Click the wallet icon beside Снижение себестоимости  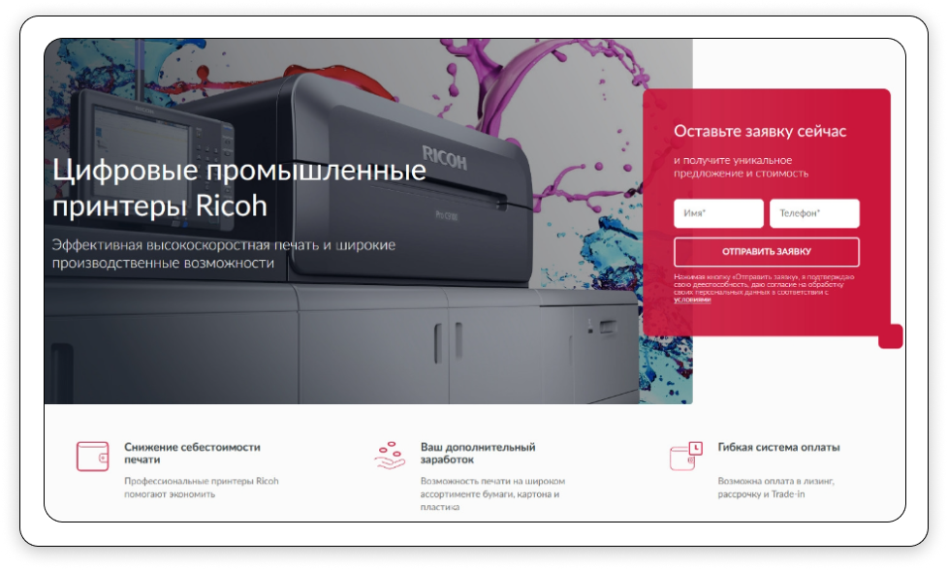[92, 456]
